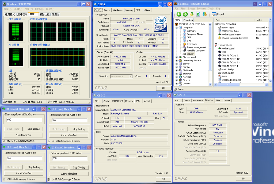The height and width of the screenshot is (184, 274).
Task: Open the 檢視 menu in Task Manager
Action: 28,9
